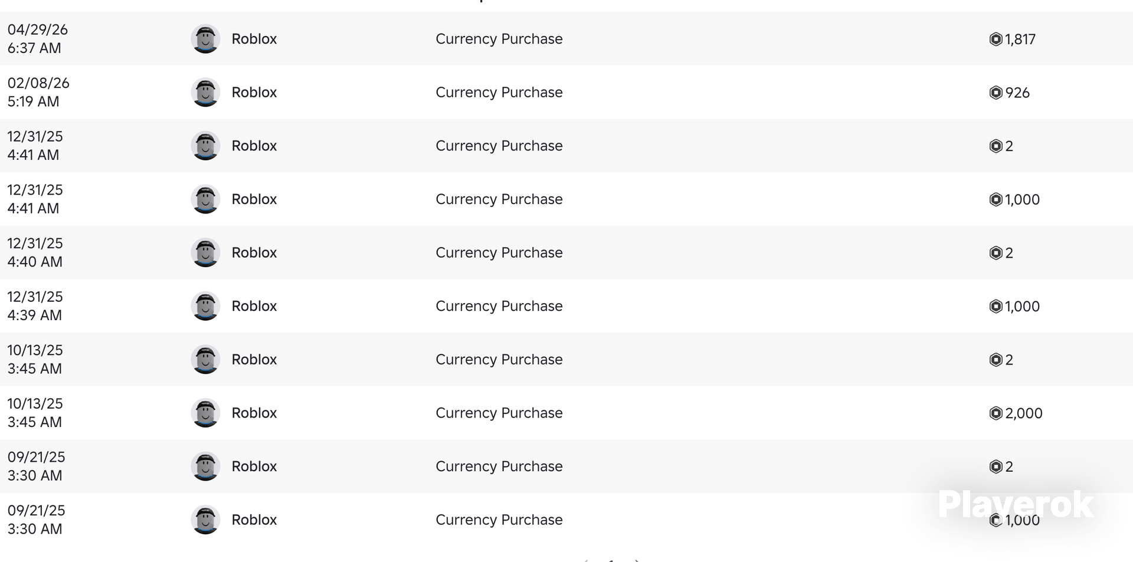Screen dimensions: 1133x562
Task: Open Roblox avatar in the 12/31/25 4:40 AM row
Action: tap(205, 252)
